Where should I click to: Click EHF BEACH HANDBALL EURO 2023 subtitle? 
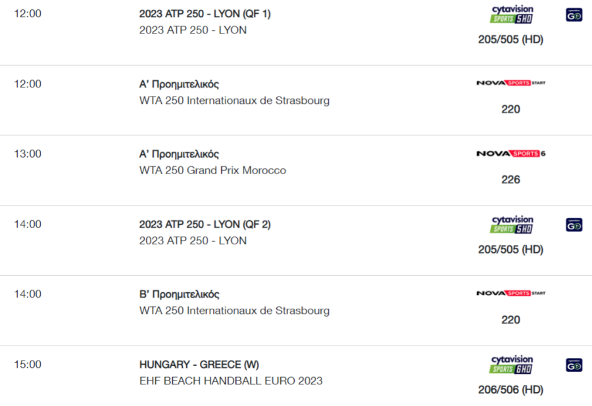(x=231, y=381)
